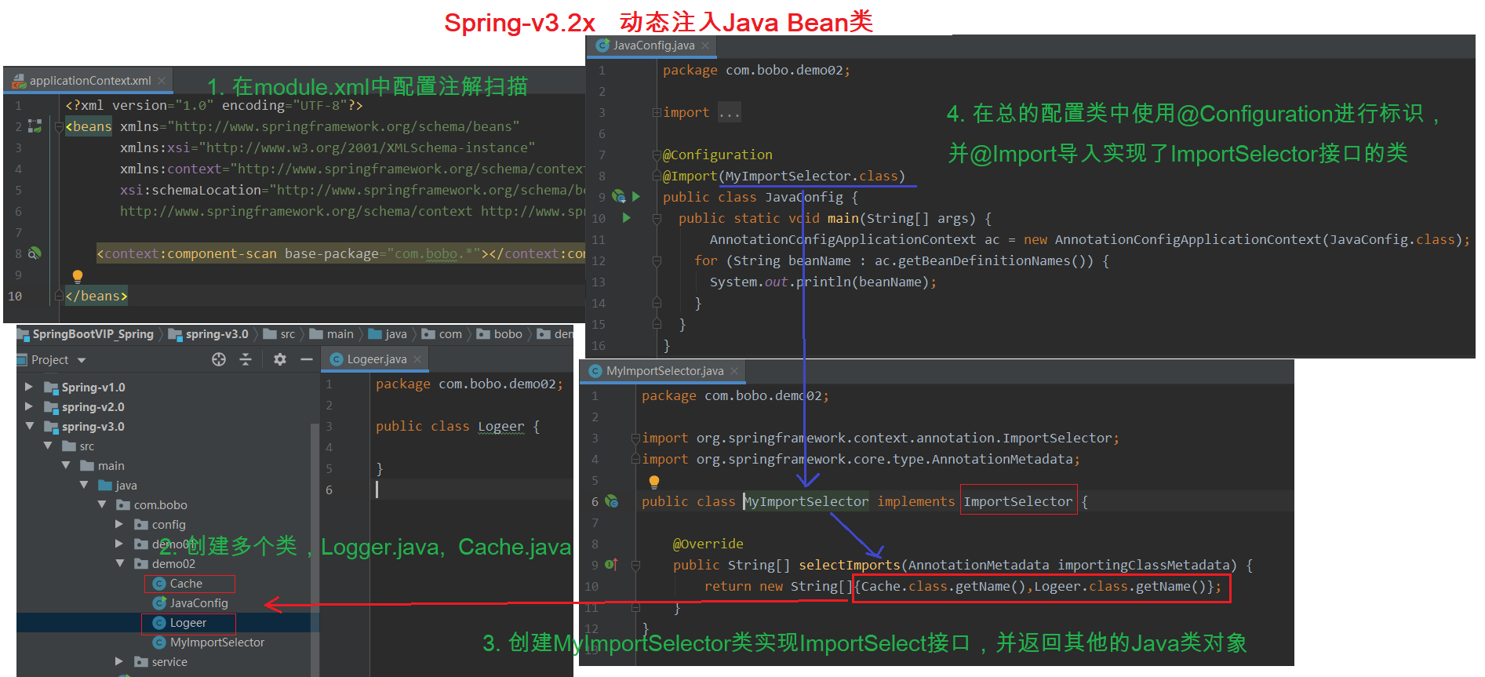Click the Project panel vertical scrollbar
Screen dimensions: 1485x677
(x=315, y=549)
